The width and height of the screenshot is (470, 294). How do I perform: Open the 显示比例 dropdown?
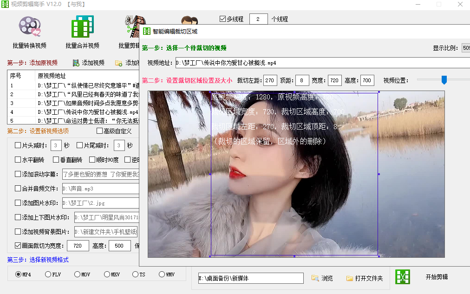pyautogui.click(x=466, y=48)
